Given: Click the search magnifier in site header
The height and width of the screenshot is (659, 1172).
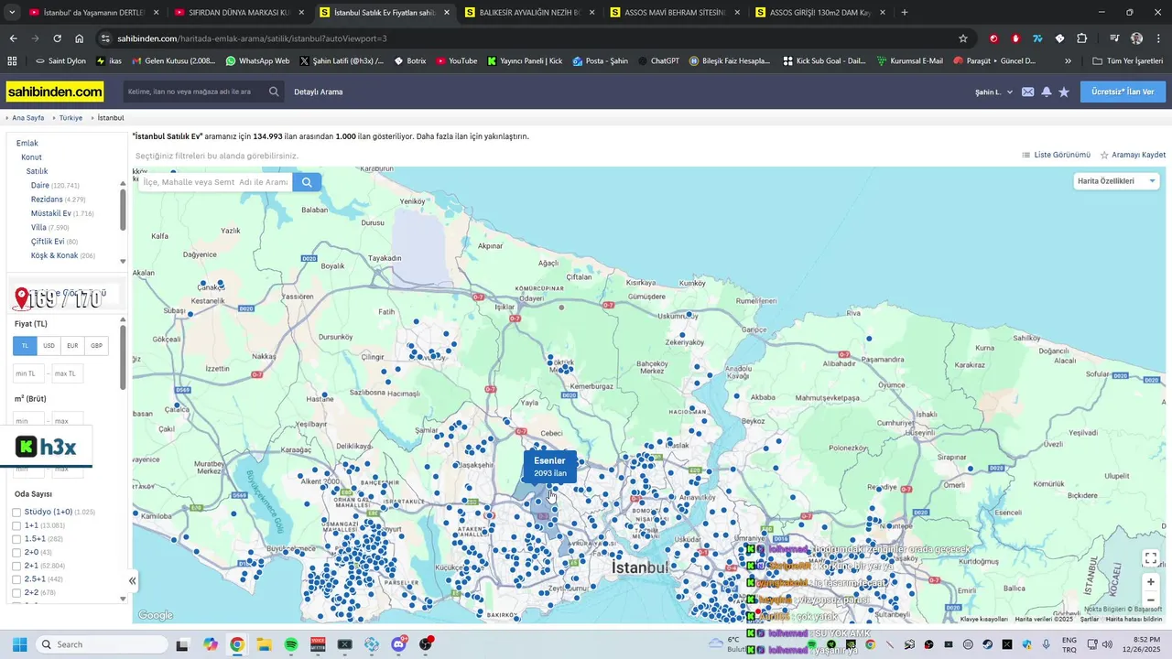Looking at the screenshot, I should click(x=274, y=92).
